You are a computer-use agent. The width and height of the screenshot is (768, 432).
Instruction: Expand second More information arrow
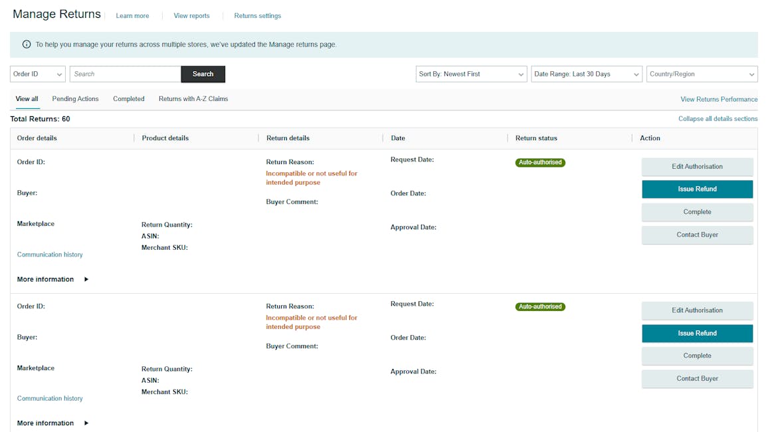(x=86, y=423)
